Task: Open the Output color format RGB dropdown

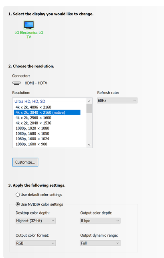Action: pyautogui.click(x=36, y=243)
